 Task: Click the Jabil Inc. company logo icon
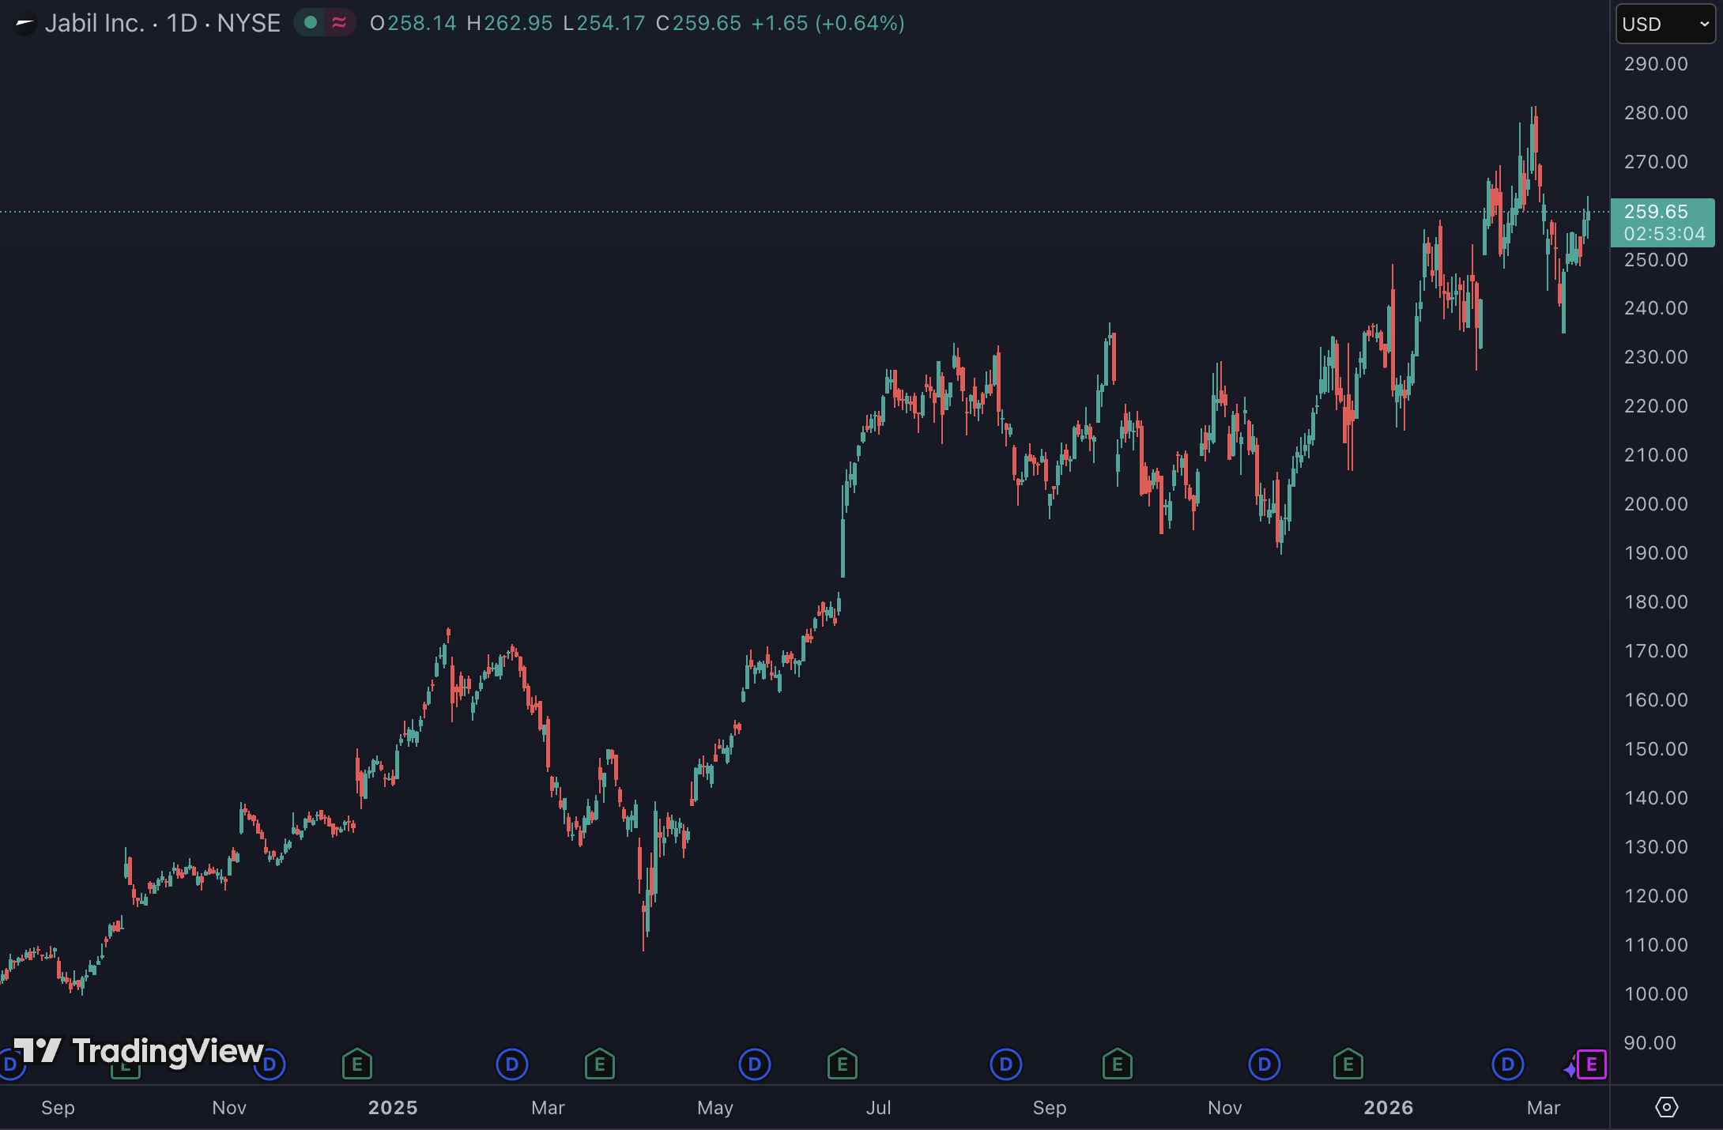(25, 24)
